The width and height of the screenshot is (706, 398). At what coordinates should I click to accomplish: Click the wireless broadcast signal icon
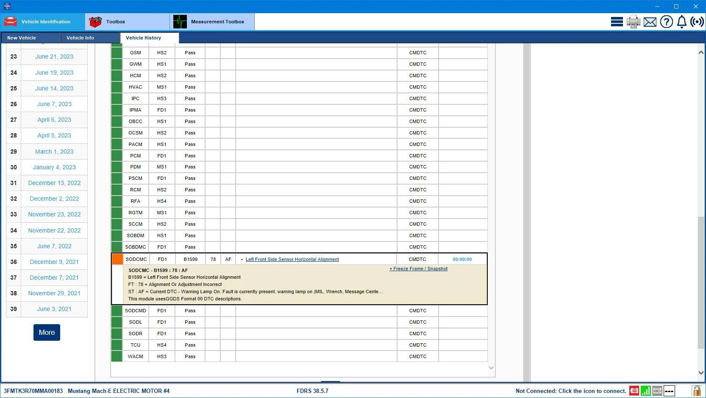click(x=697, y=22)
